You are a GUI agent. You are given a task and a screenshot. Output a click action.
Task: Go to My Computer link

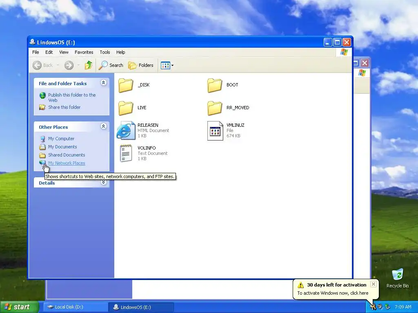tap(61, 139)
